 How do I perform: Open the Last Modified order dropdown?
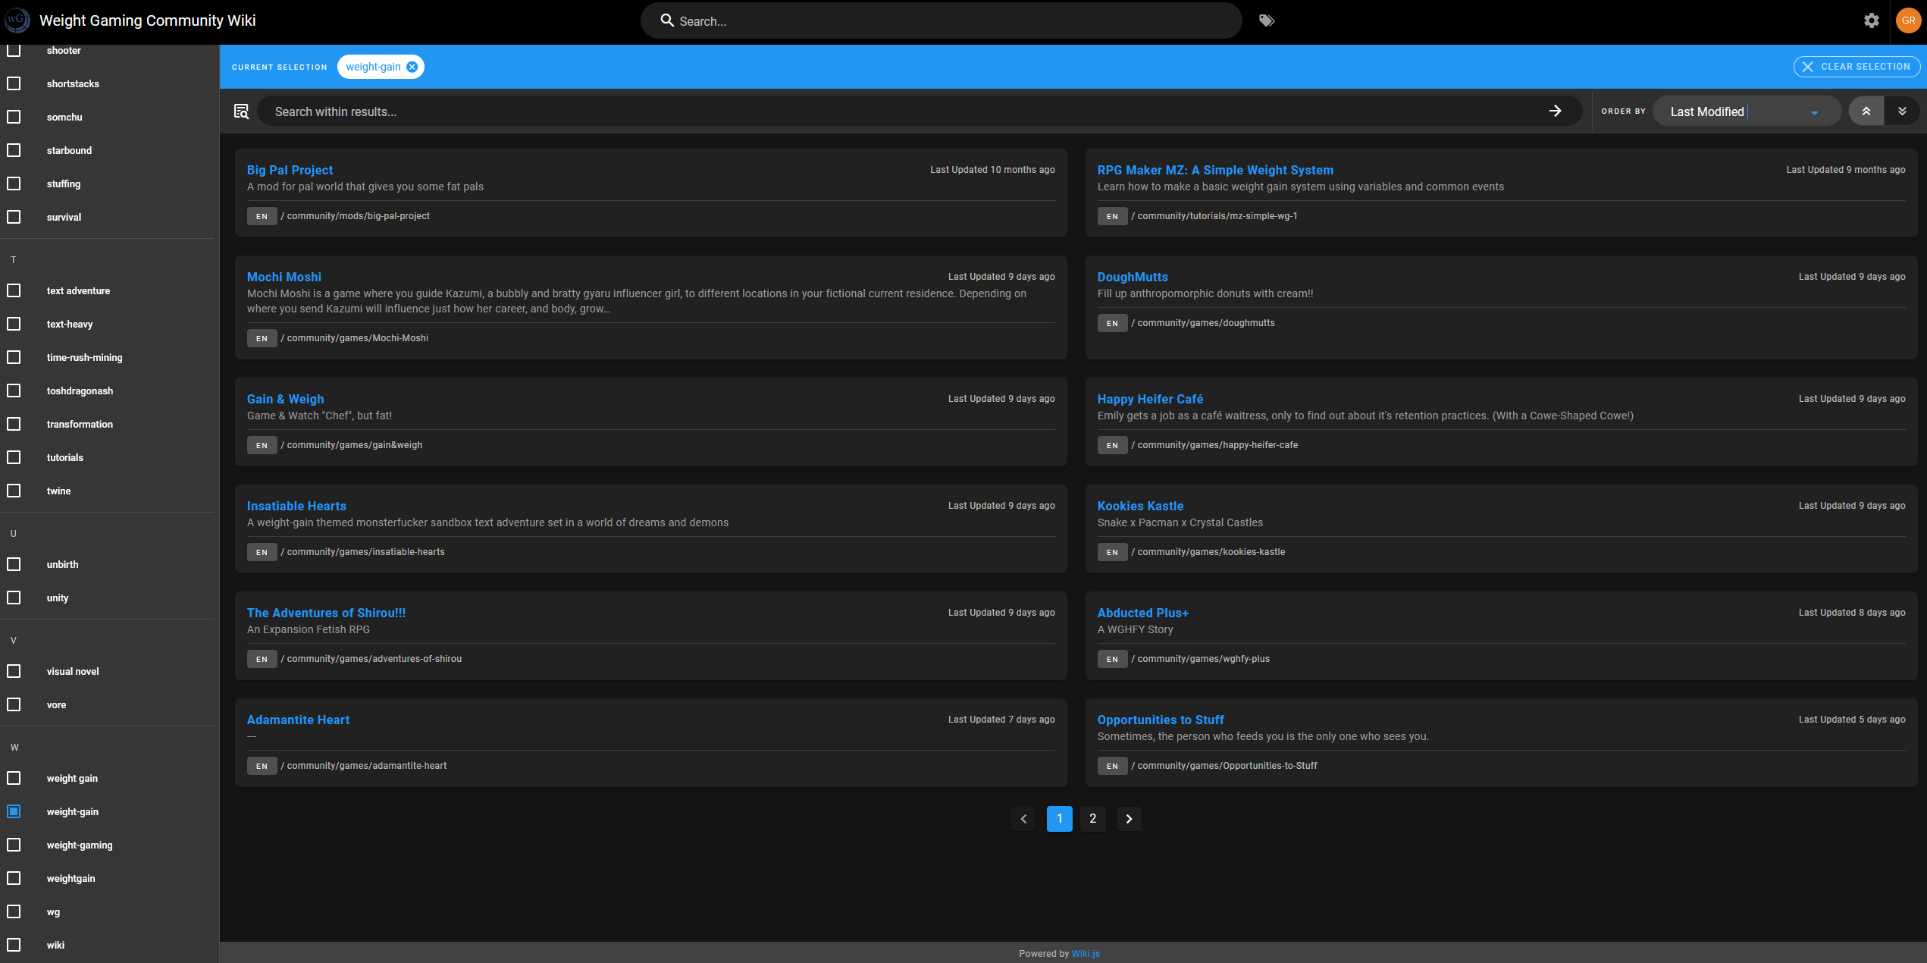pos(1744,111)
